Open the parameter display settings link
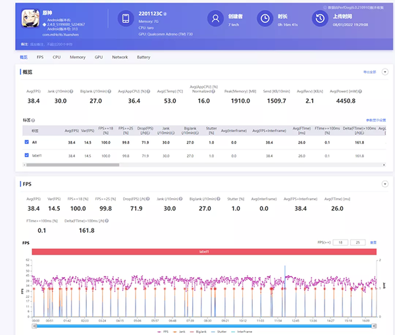This screenshot has width=395, height=335. 375,120
